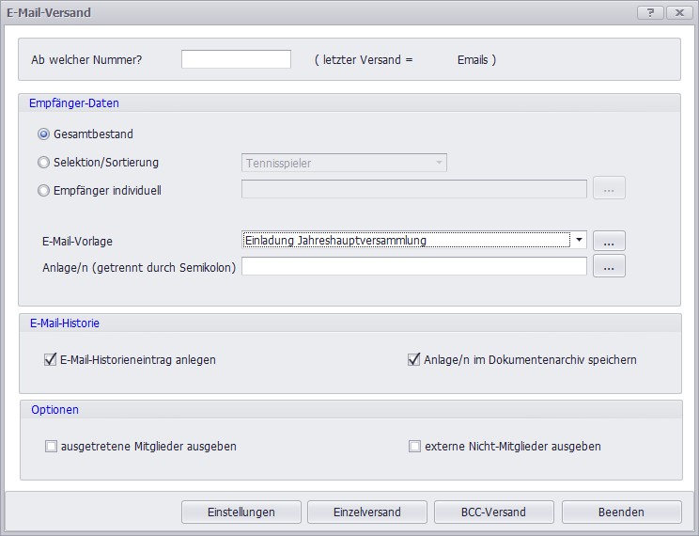Click ellipsis button next to Empfänger individuell
699x536 pixels.
(609, 189)
